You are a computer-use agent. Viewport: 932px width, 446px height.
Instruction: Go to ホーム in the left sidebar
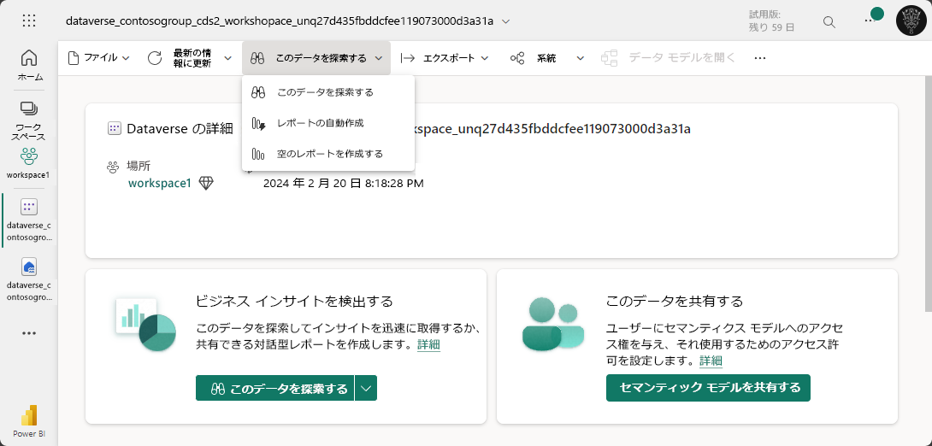[29, 65]
